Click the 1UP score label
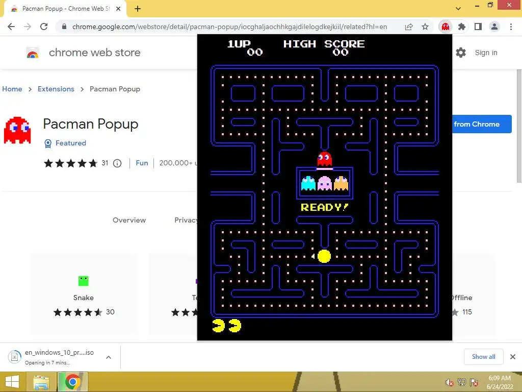This screenshot has height=392, width=522. click(239, 44)
